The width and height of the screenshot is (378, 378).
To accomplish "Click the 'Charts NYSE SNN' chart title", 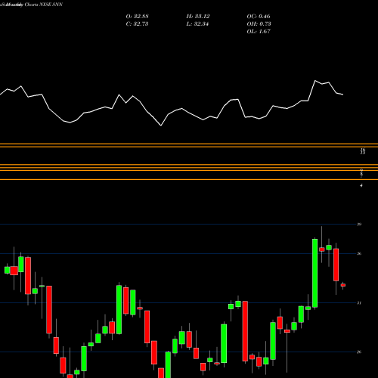I will tap(44, 5).
